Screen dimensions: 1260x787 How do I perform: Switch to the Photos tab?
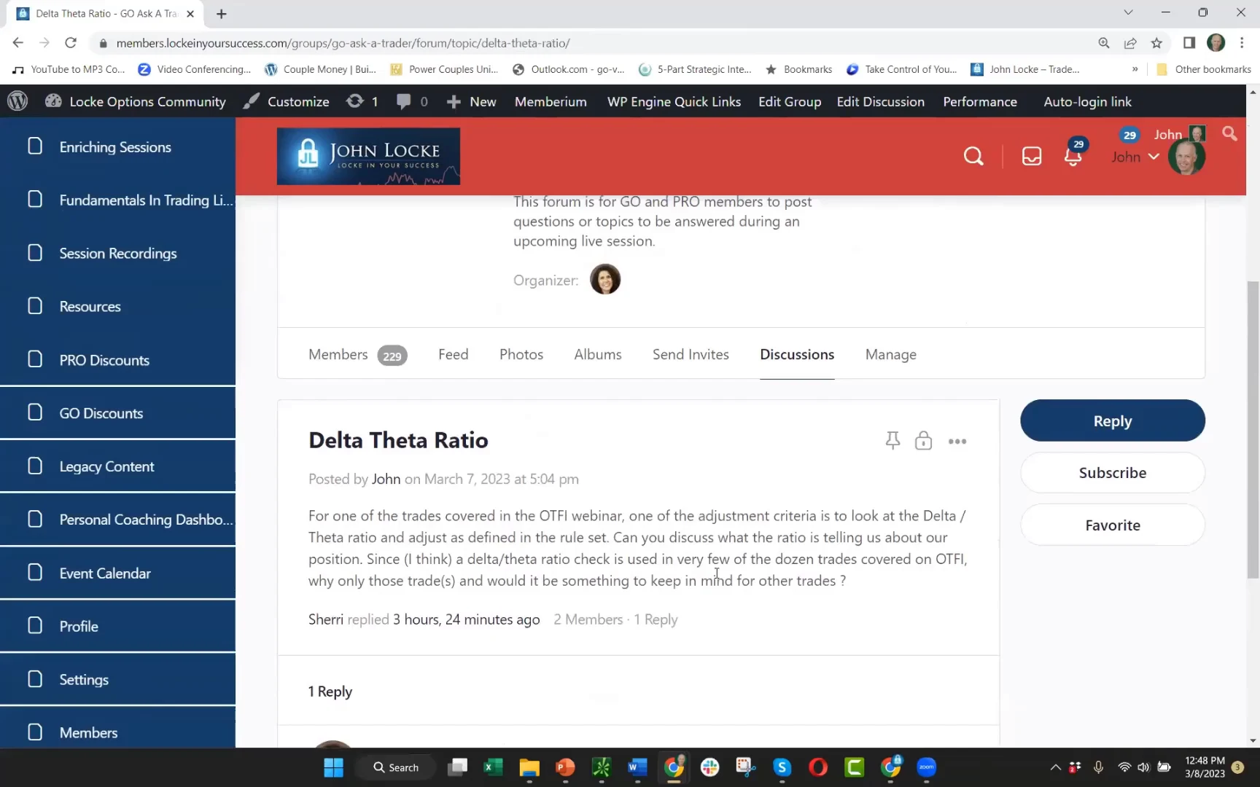521,354
